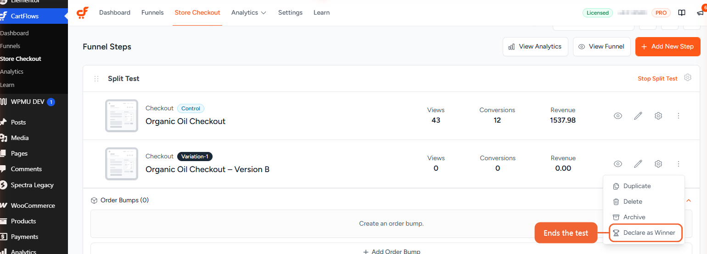Click views value 43

click(436, 120)
